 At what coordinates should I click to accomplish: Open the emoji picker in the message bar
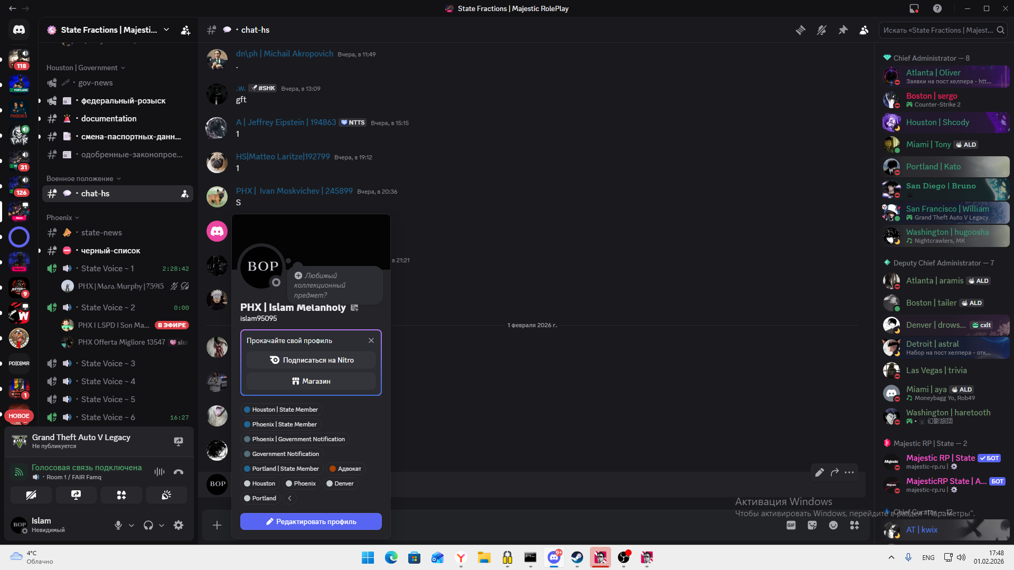click(x=833, y=525)
